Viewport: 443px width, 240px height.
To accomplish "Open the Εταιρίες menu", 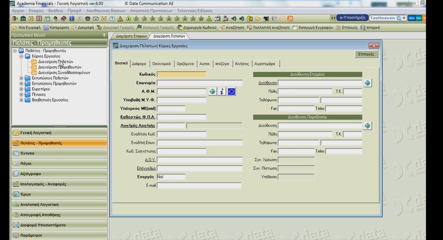I will (36, 11).
